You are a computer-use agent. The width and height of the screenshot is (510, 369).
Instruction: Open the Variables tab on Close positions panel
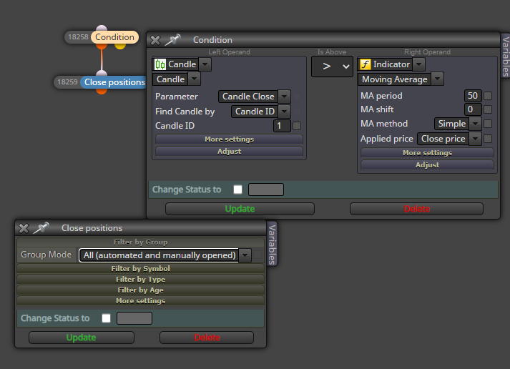272,244
